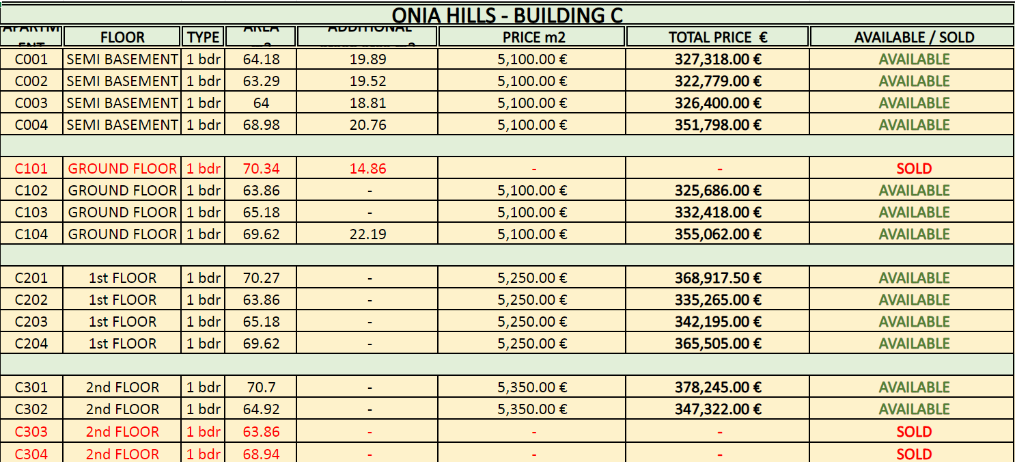Select additional area value 19.52
Viewport: 1015px width, 462px height.
368,81
